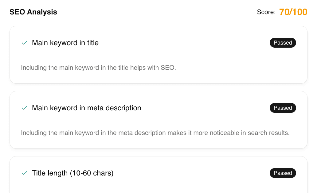Toggle the Passed badge for meta description check
317x193 pixels.
pos(283,108)
